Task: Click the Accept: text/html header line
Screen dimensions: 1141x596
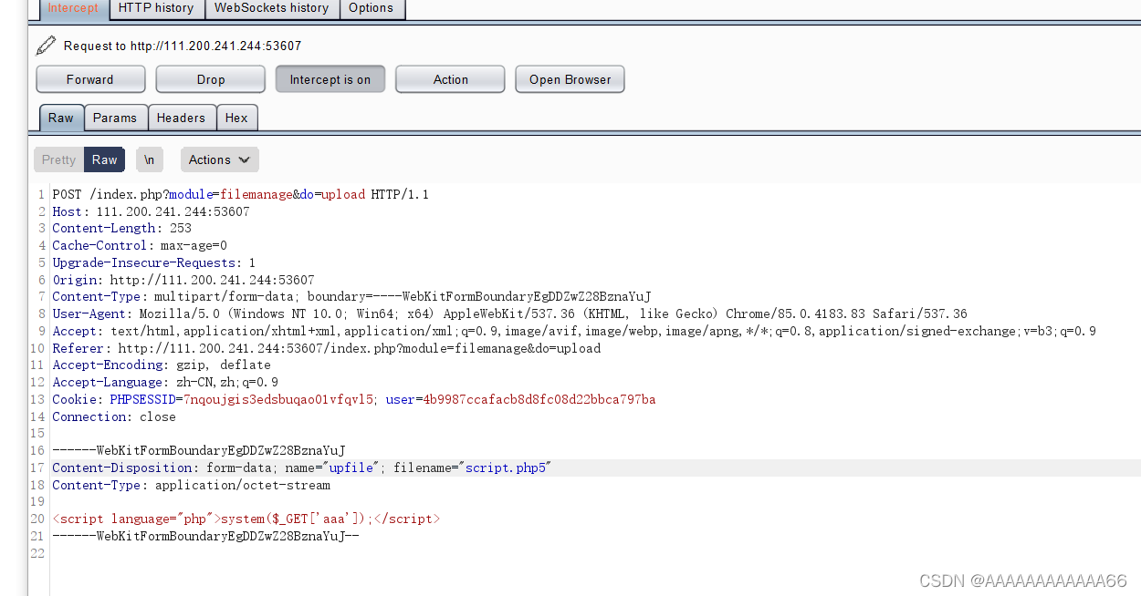Action: click(x=574, y=331)
